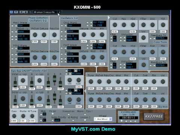Click the Porta knob
This screenshot has width=180, height=135.
[x=23, y=116]
